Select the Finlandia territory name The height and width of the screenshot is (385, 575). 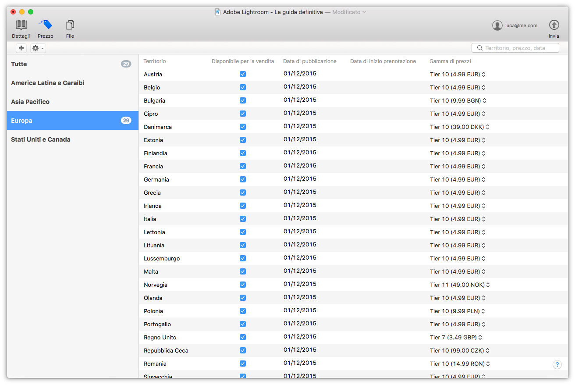156,153
